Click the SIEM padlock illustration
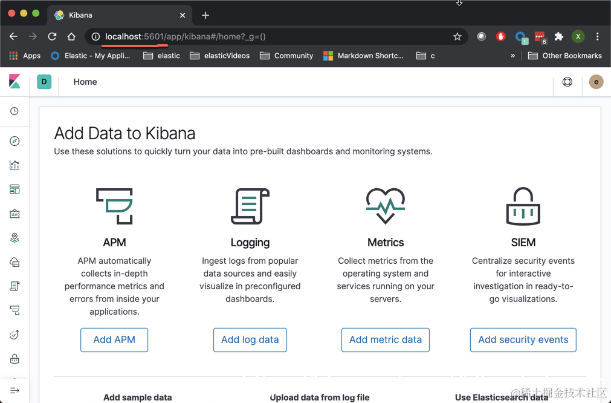Image resolution: width=611 pixels, height=403 pixels. coord(523,206)
